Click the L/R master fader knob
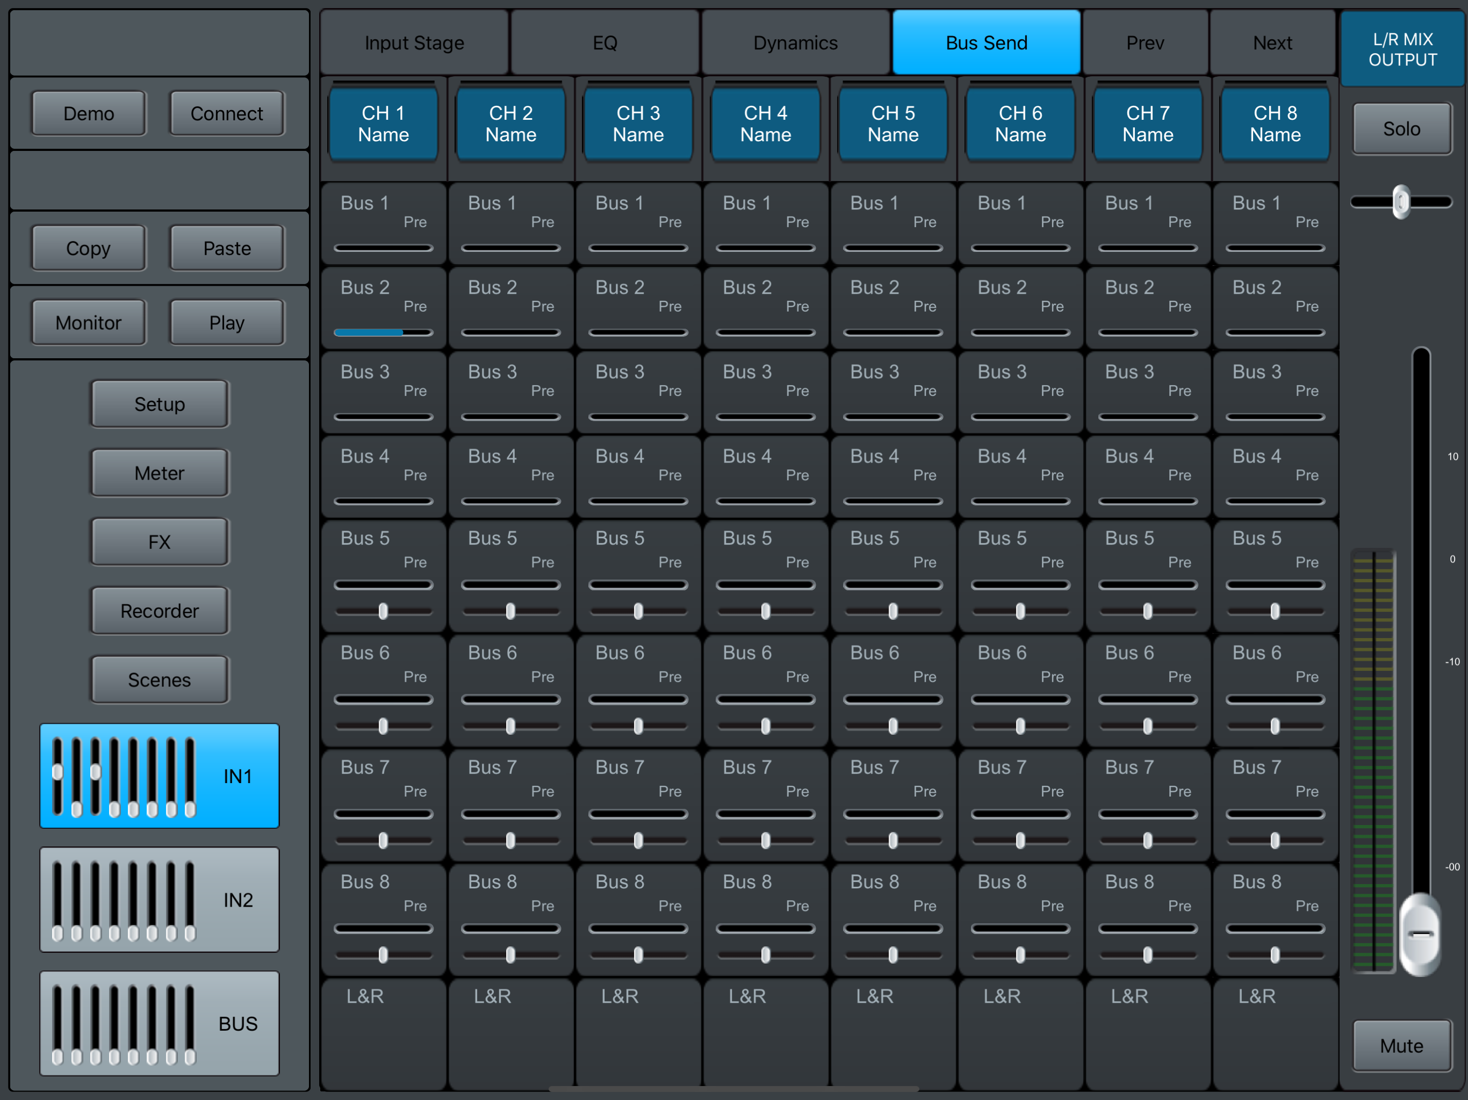 point(1420,934)
